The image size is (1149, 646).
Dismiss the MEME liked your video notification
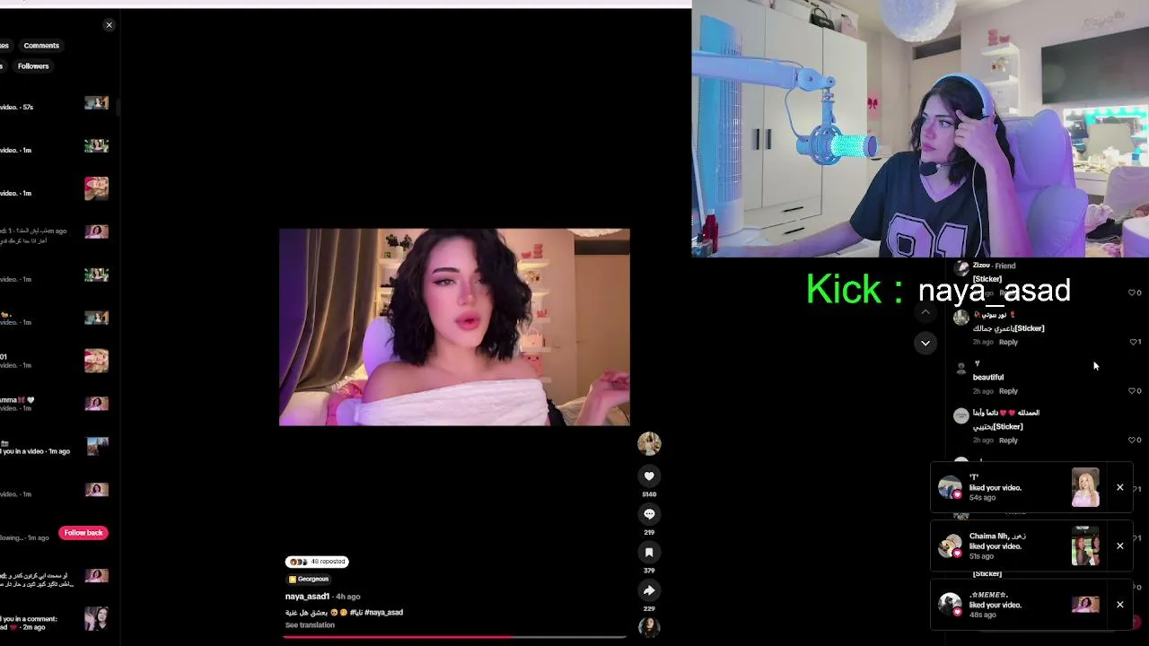tap(1119, 605)
